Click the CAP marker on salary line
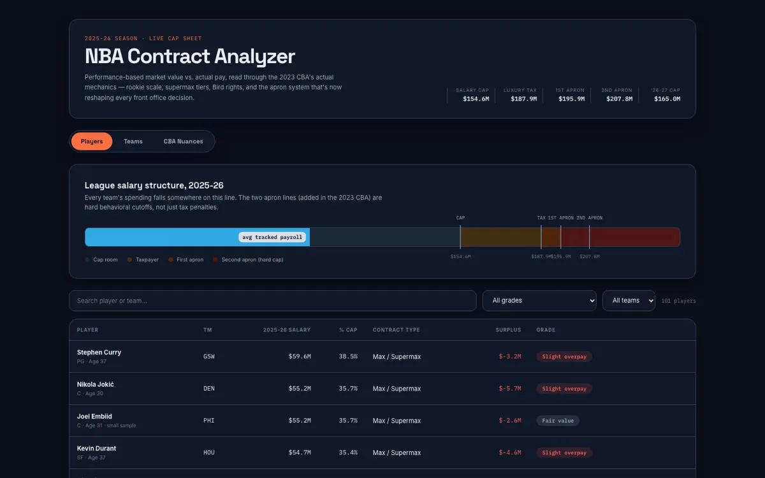 coord(460,218)
